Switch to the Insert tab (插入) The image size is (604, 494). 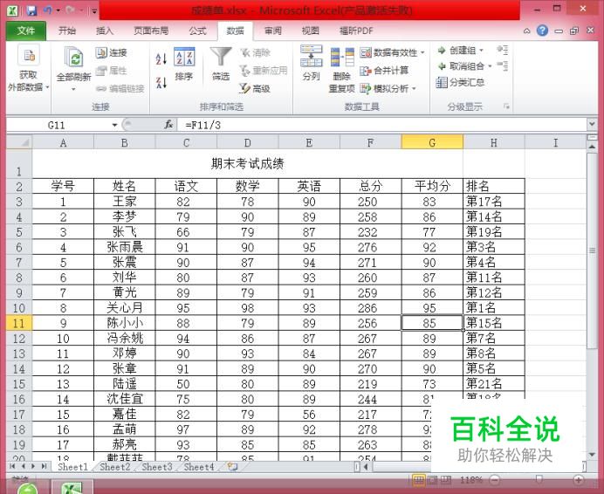pyautogui.click(x=105, y=31)
